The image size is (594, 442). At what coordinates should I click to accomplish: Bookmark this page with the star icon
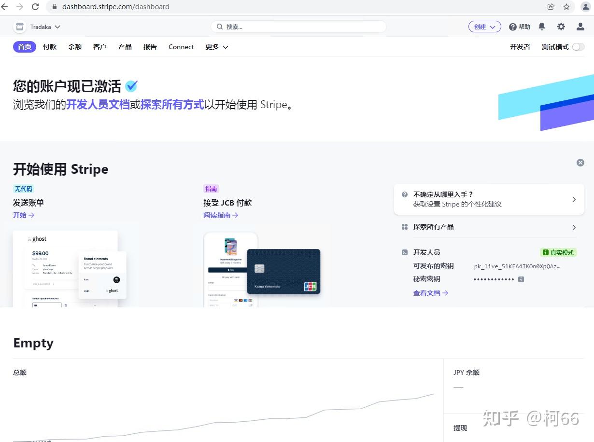(x=566, y=7)
